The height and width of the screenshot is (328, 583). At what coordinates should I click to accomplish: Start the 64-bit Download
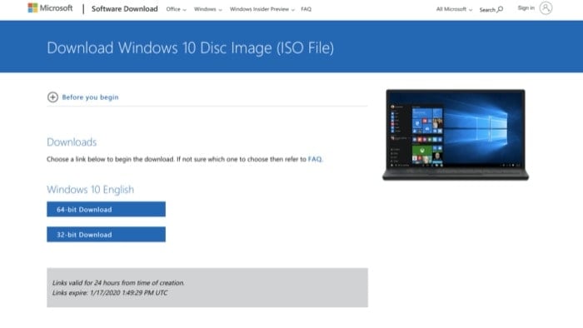(x=106, y=209)
